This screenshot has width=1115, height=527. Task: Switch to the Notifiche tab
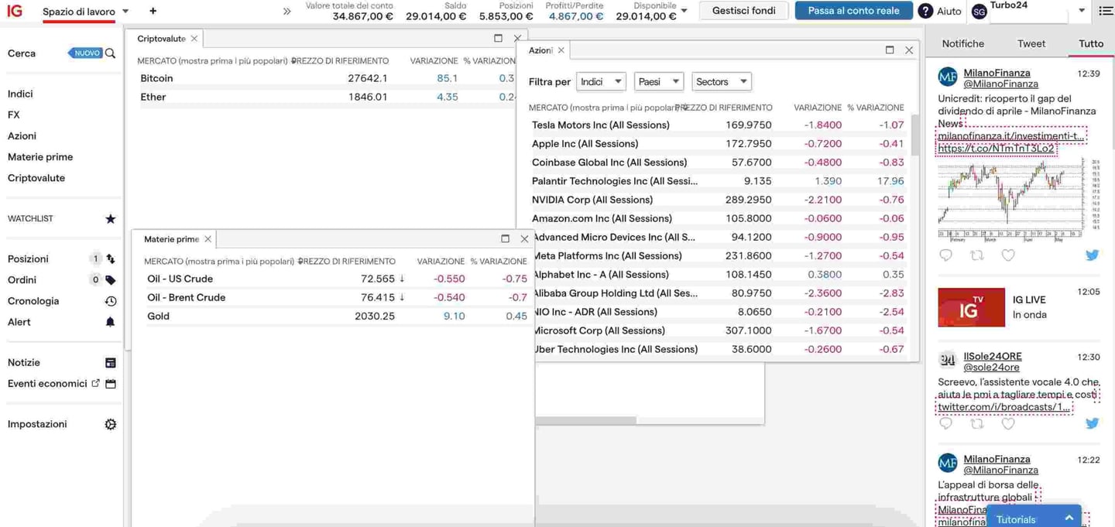(x=962, y=44)
